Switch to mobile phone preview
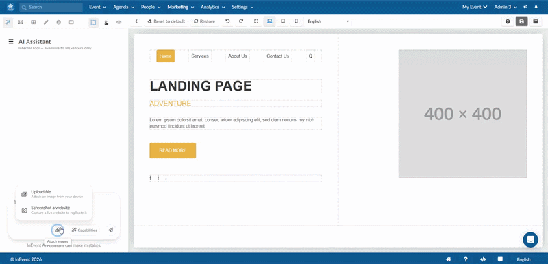548x264 pixels. click(297, 21)
